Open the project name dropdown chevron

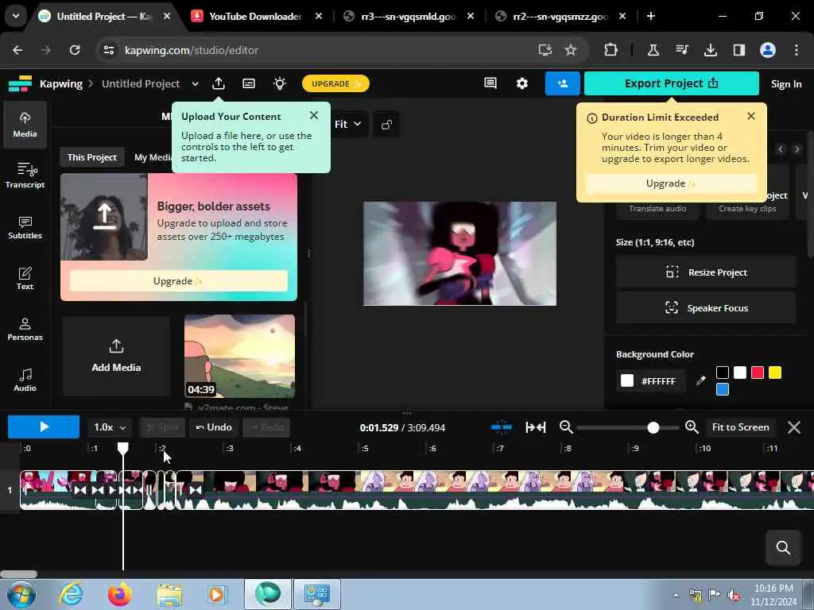click(x=196, y=84)
